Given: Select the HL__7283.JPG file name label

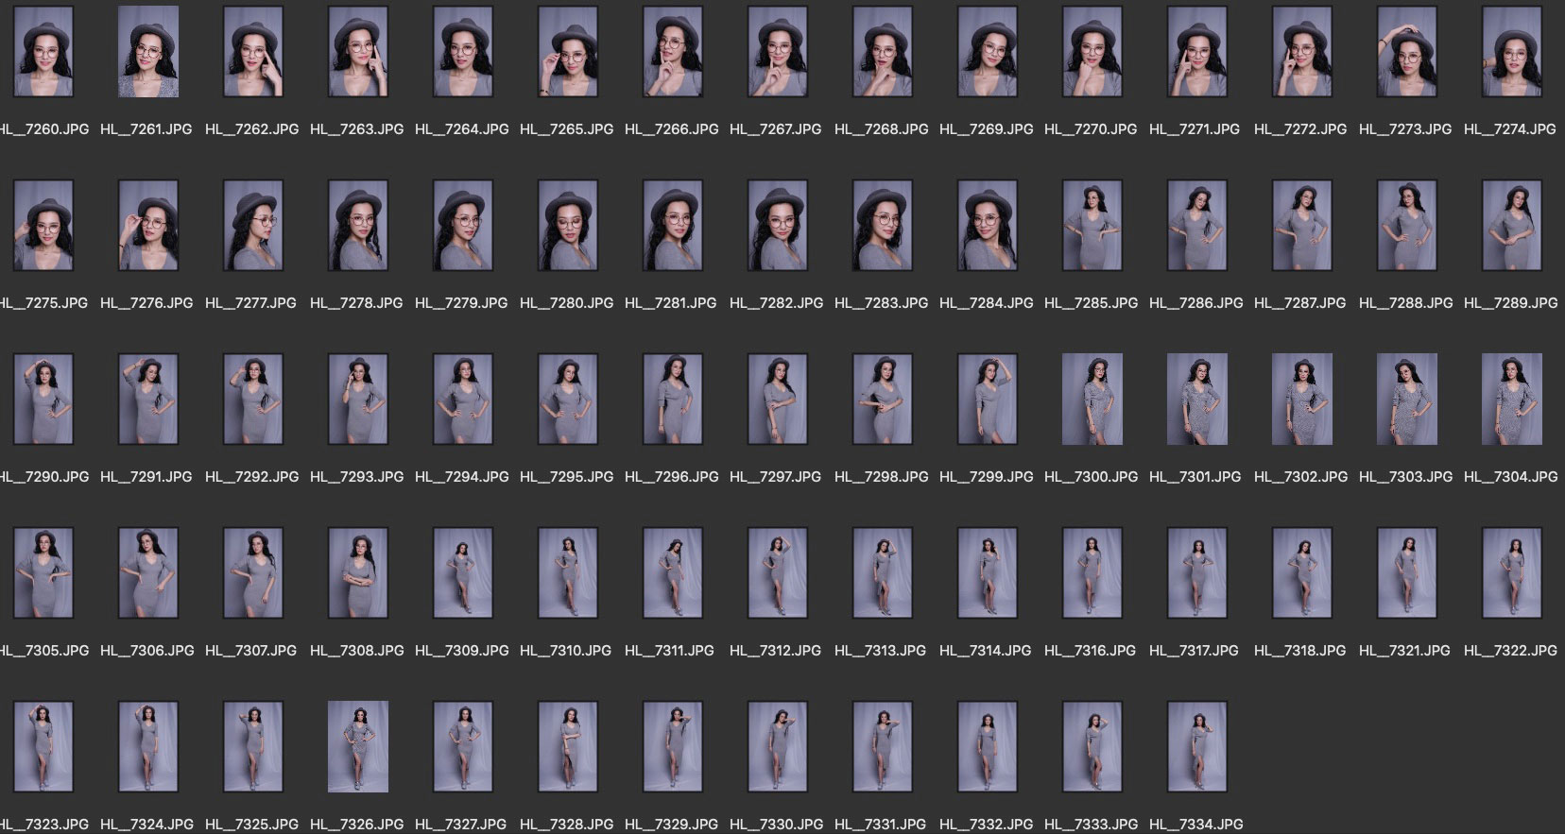Looking at the screenshot, I should tap(881, 303).
